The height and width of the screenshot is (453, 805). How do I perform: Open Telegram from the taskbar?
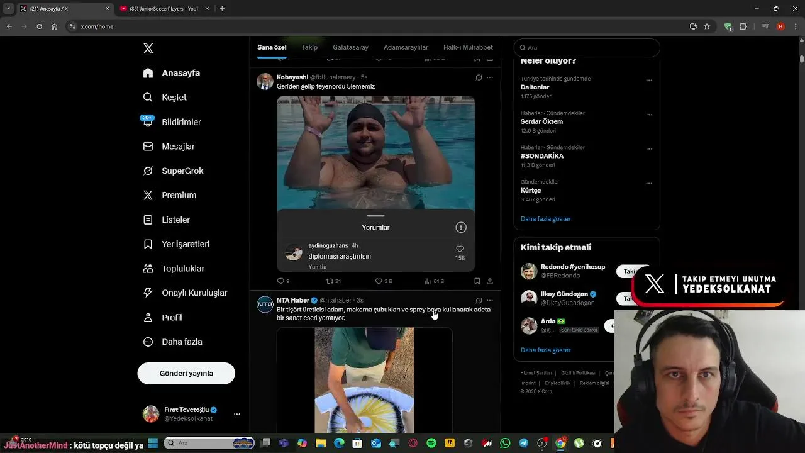tap(523, 443)
